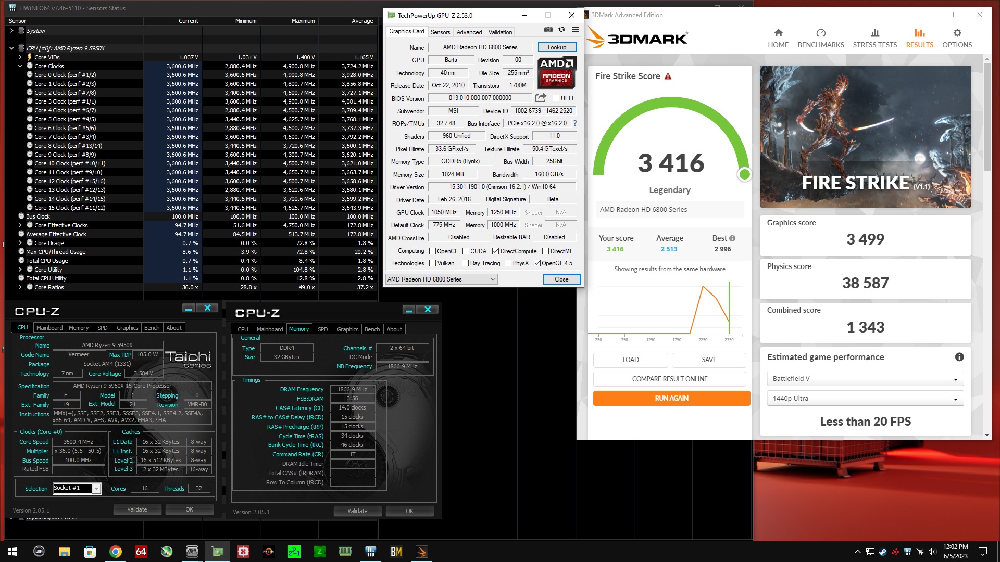Viewport: 1000px width, 562px height.
Task: Toggle the OpenCL checkbox
Action: pyautogui.click(x=432, y=251)
